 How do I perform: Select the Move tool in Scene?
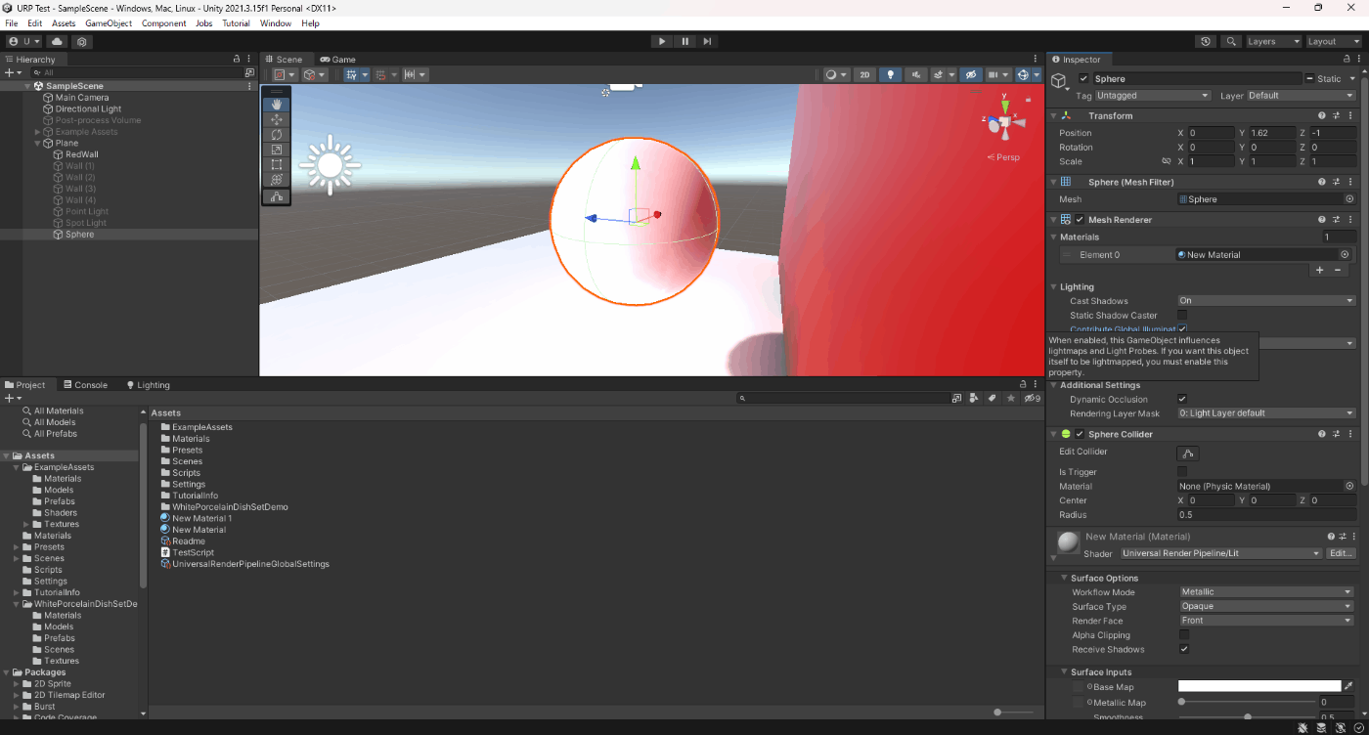pos(277,119)
